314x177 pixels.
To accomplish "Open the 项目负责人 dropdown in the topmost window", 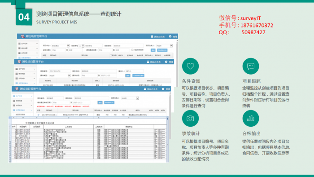I will coord(164,46).
